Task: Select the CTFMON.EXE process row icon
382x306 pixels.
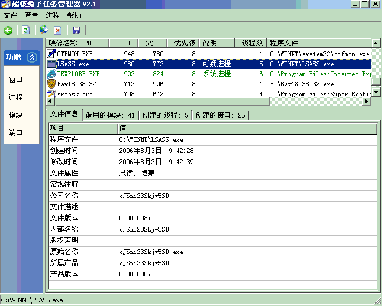Action: pyautogui.click(x=51, y=54)
